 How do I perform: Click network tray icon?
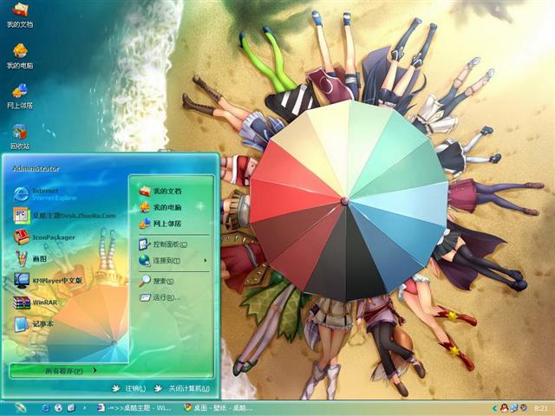(513, 408)
